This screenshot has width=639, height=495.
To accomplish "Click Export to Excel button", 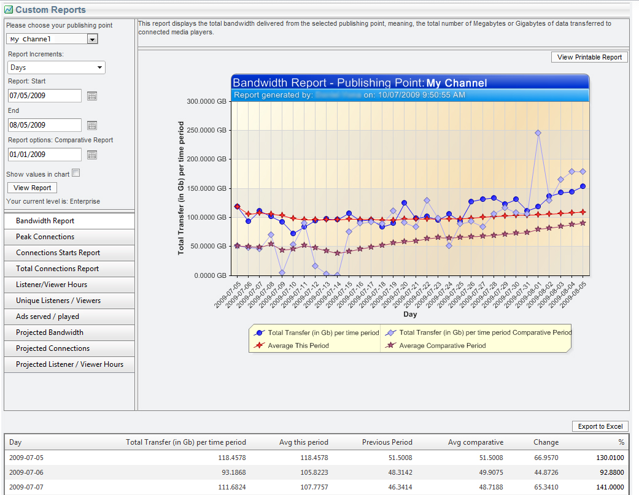I will [600, 426].
